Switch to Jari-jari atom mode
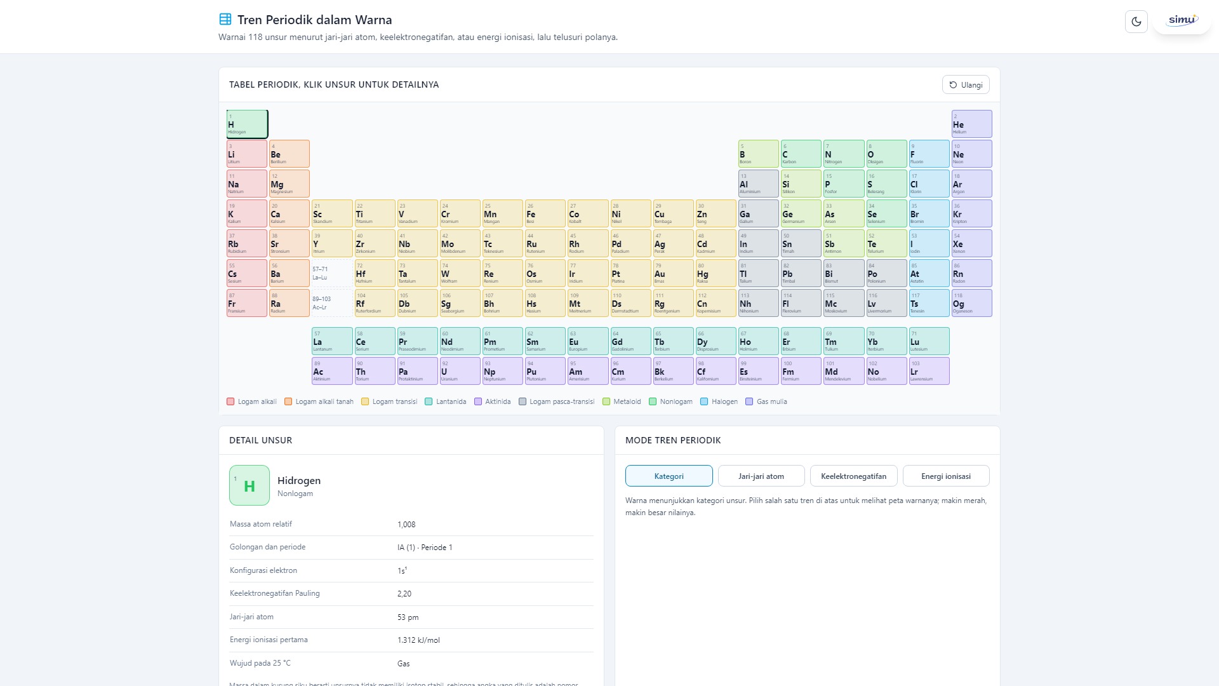Screen dimensions: 1219x686 (761, 476)
